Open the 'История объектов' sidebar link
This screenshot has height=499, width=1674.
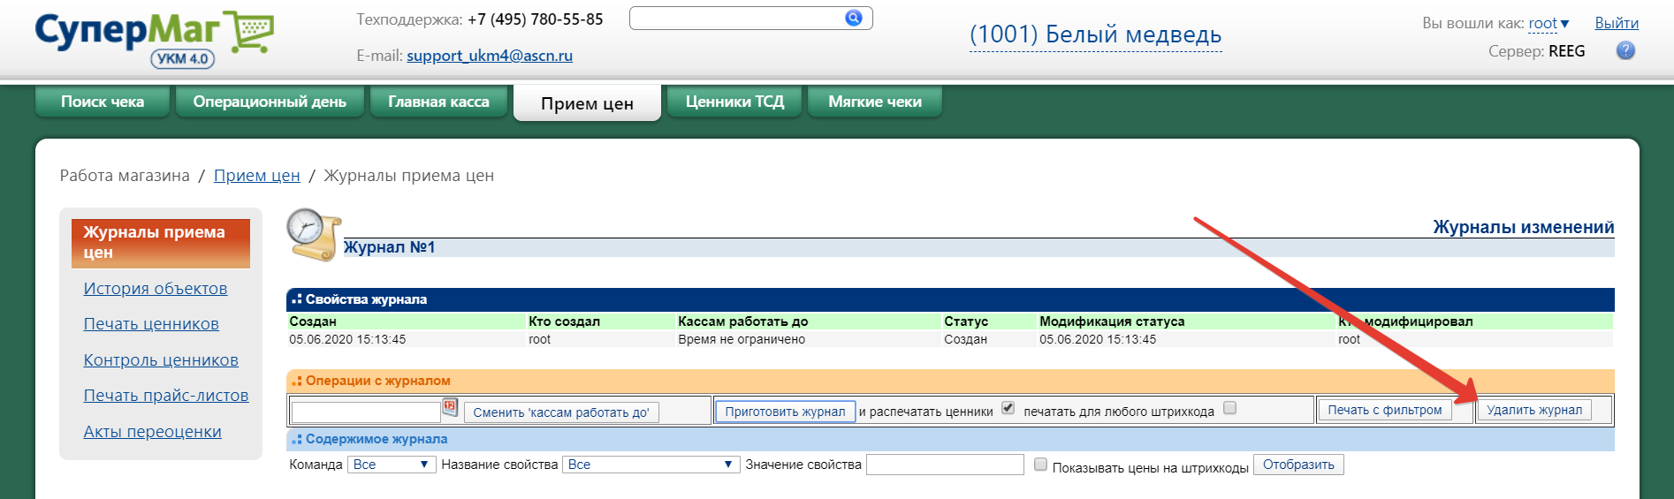pos(156,289)
